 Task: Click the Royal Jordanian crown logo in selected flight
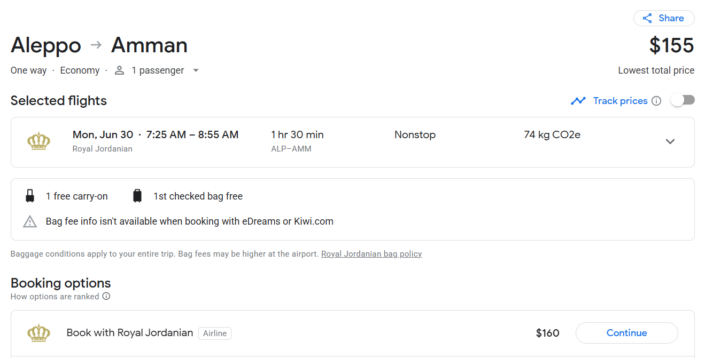point(38,141)
